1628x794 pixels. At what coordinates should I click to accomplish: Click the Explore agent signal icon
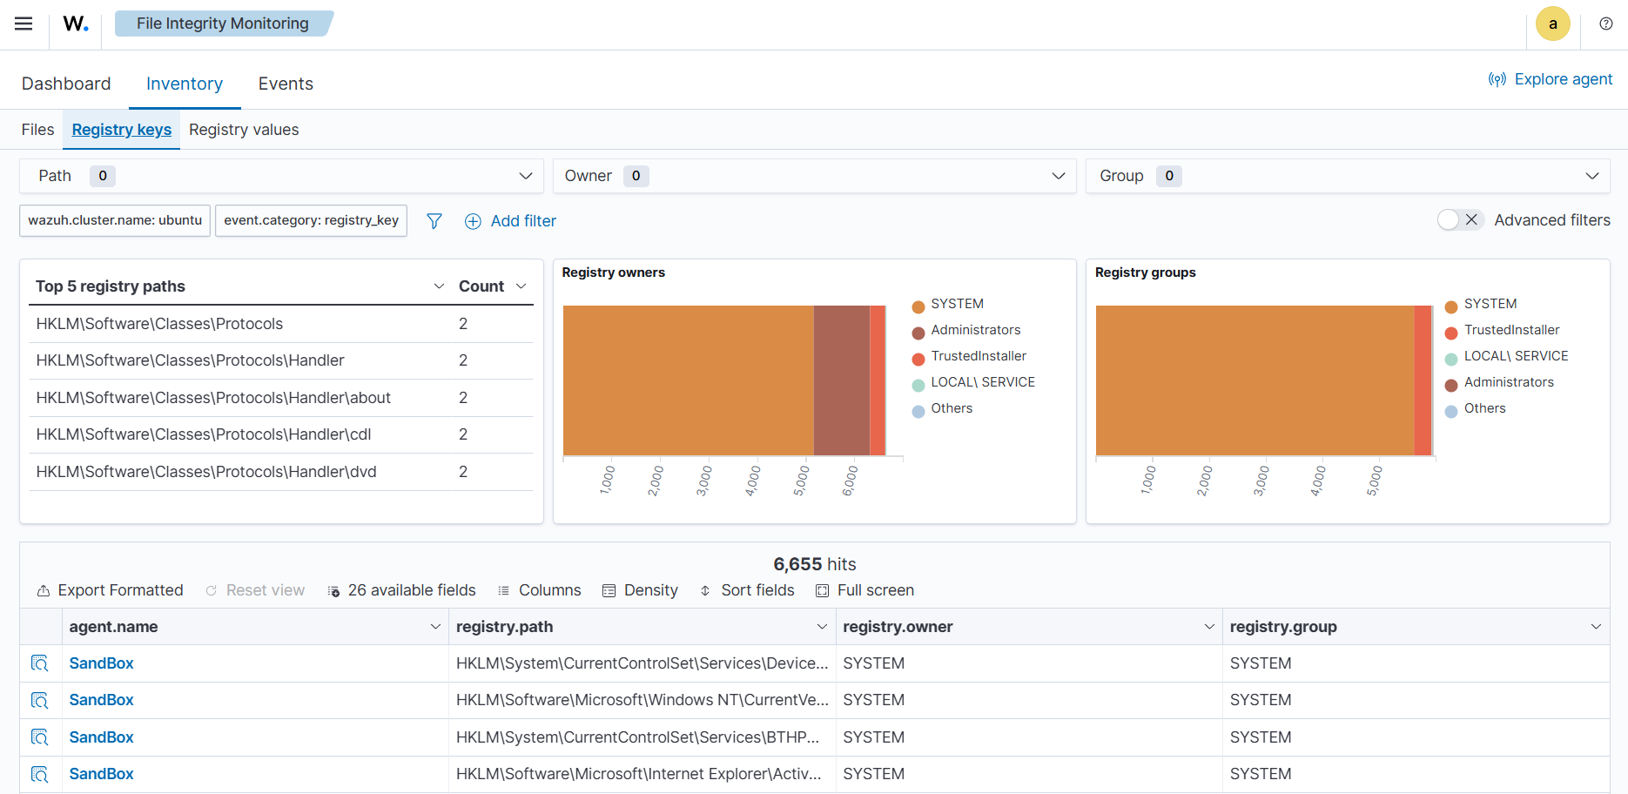point(1497,79)
